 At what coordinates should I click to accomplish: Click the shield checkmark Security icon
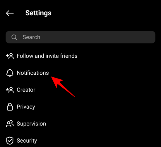point(10,141)
